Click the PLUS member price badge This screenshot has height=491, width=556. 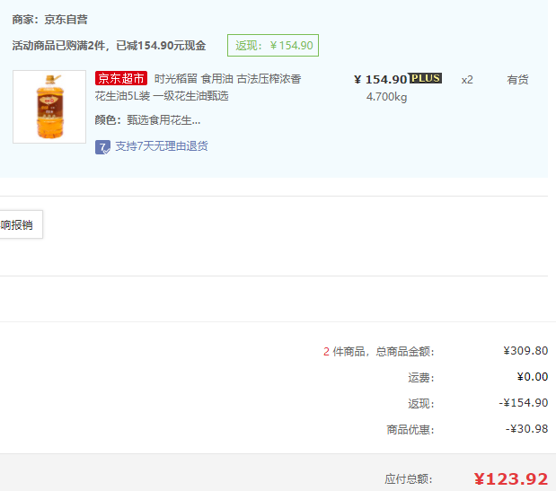point(426,78)
